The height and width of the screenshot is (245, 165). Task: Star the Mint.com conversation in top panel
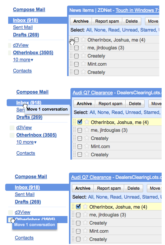click(x=83, y=64)
